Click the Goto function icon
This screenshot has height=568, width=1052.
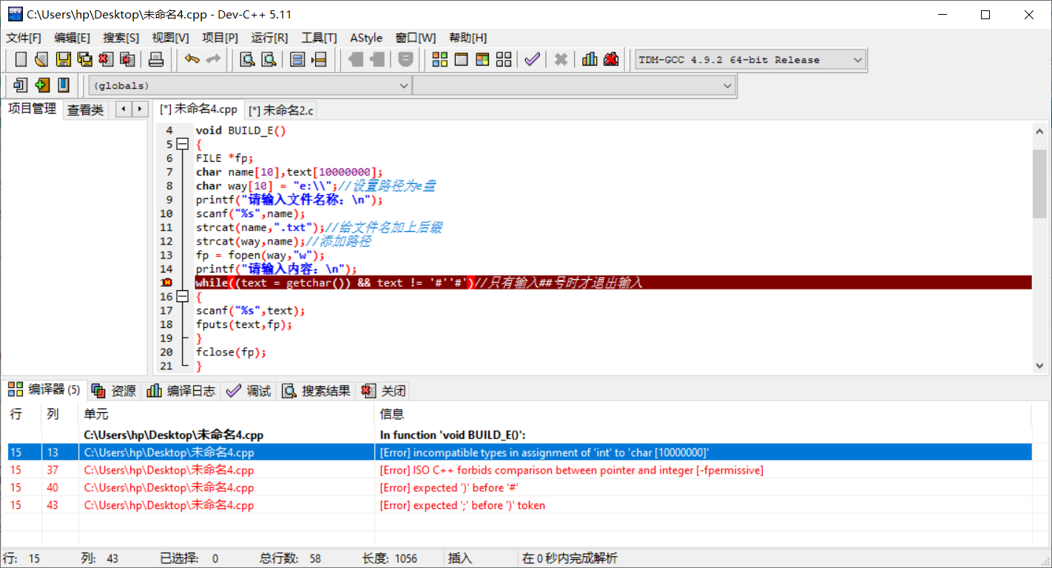pyautogui.click(x=297, y=60)
